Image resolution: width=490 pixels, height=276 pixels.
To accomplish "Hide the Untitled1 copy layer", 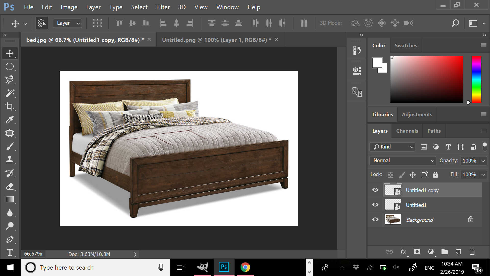I will click(x=375, y=190).
